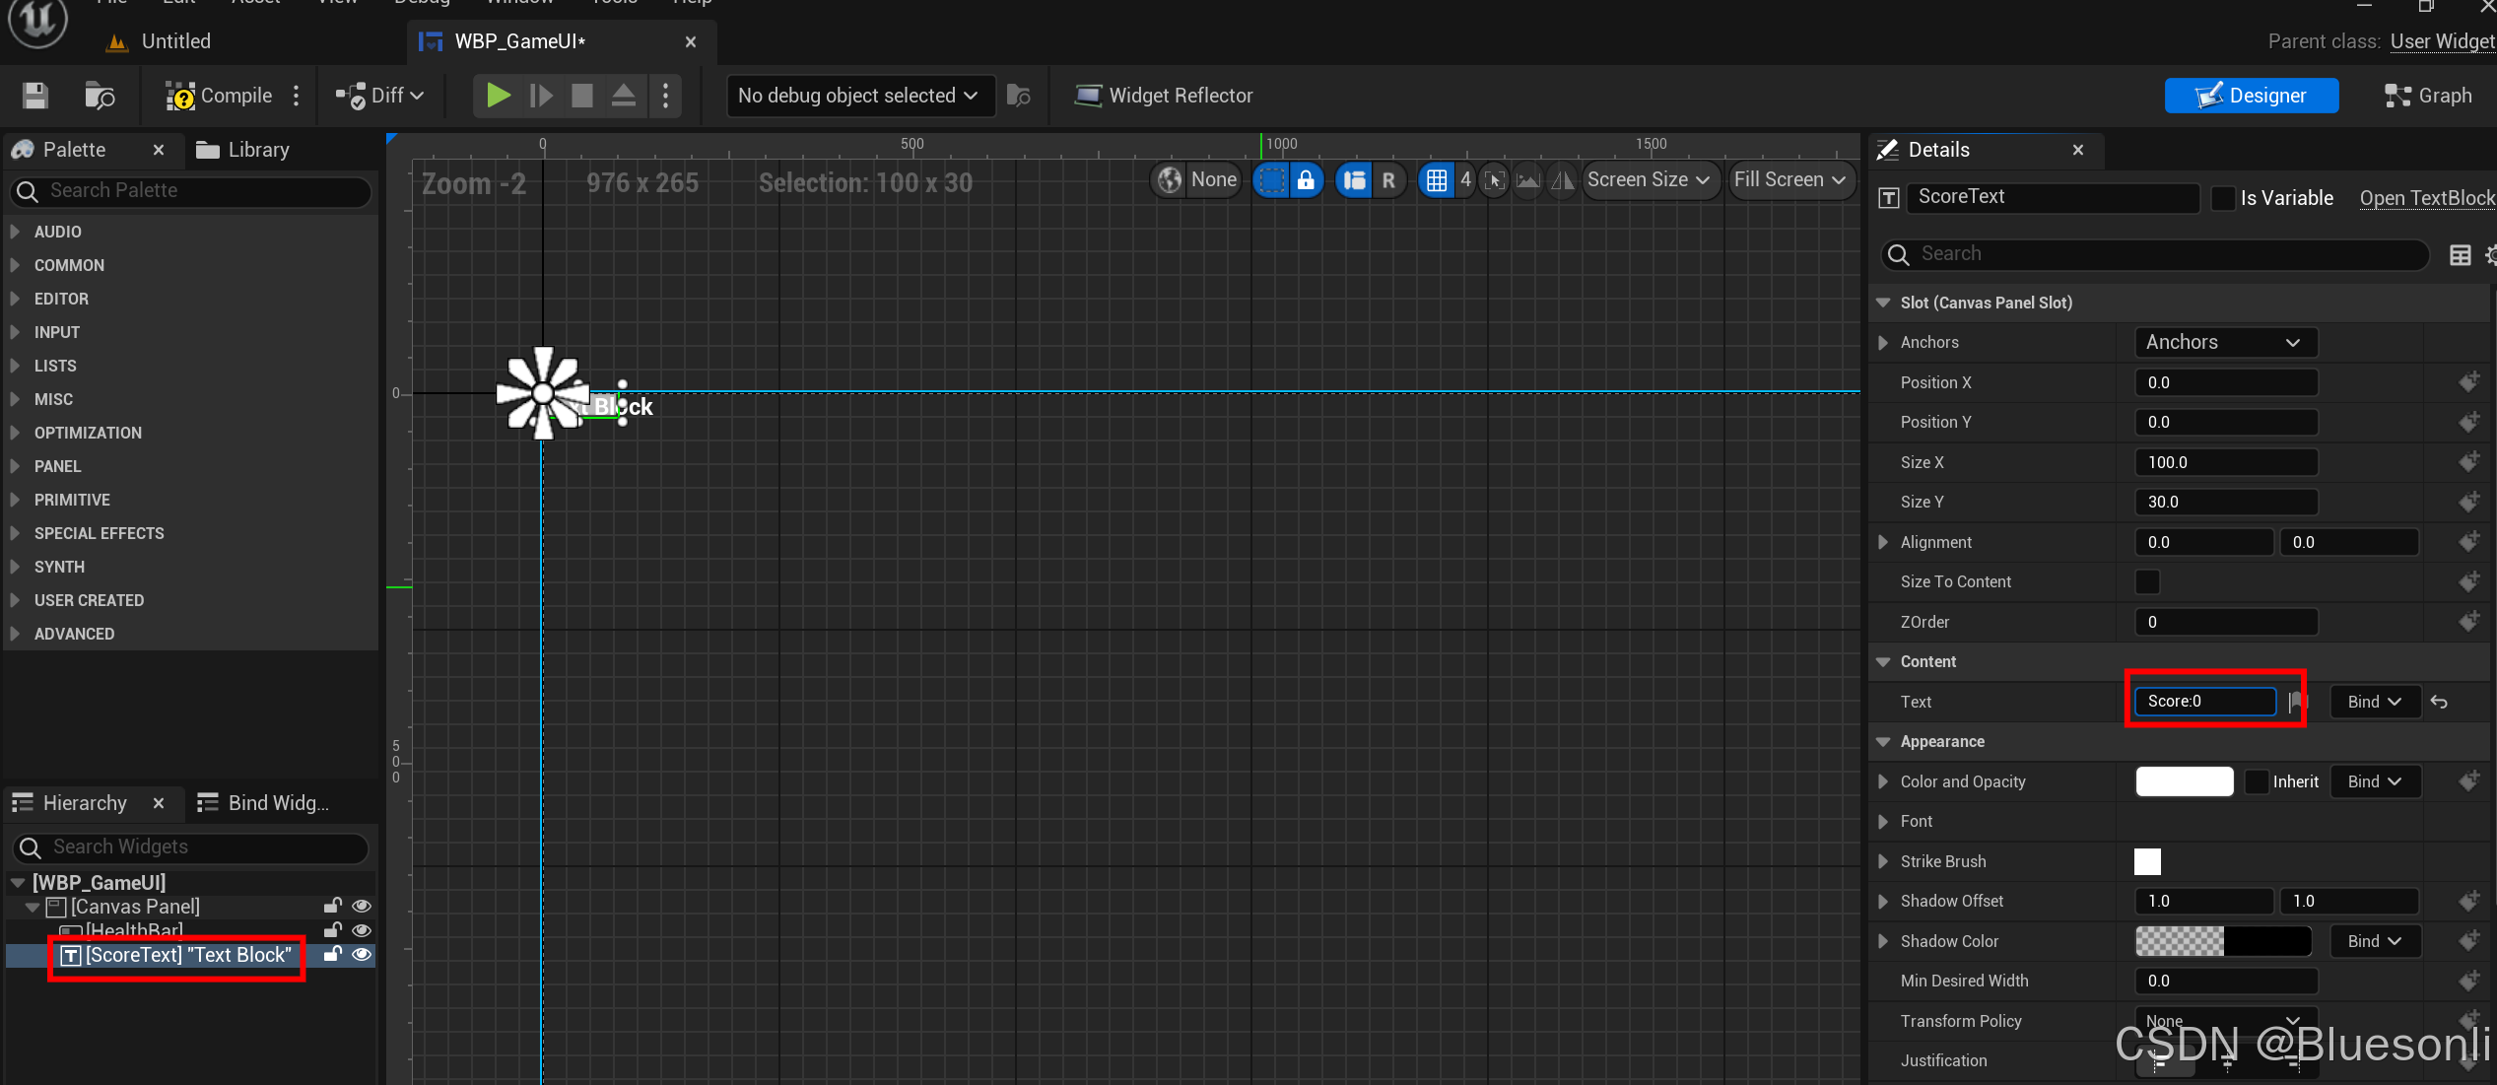This screenshot has height=1085, width=2497.
Task: Click the localization globe None button
Action: 1197,180
